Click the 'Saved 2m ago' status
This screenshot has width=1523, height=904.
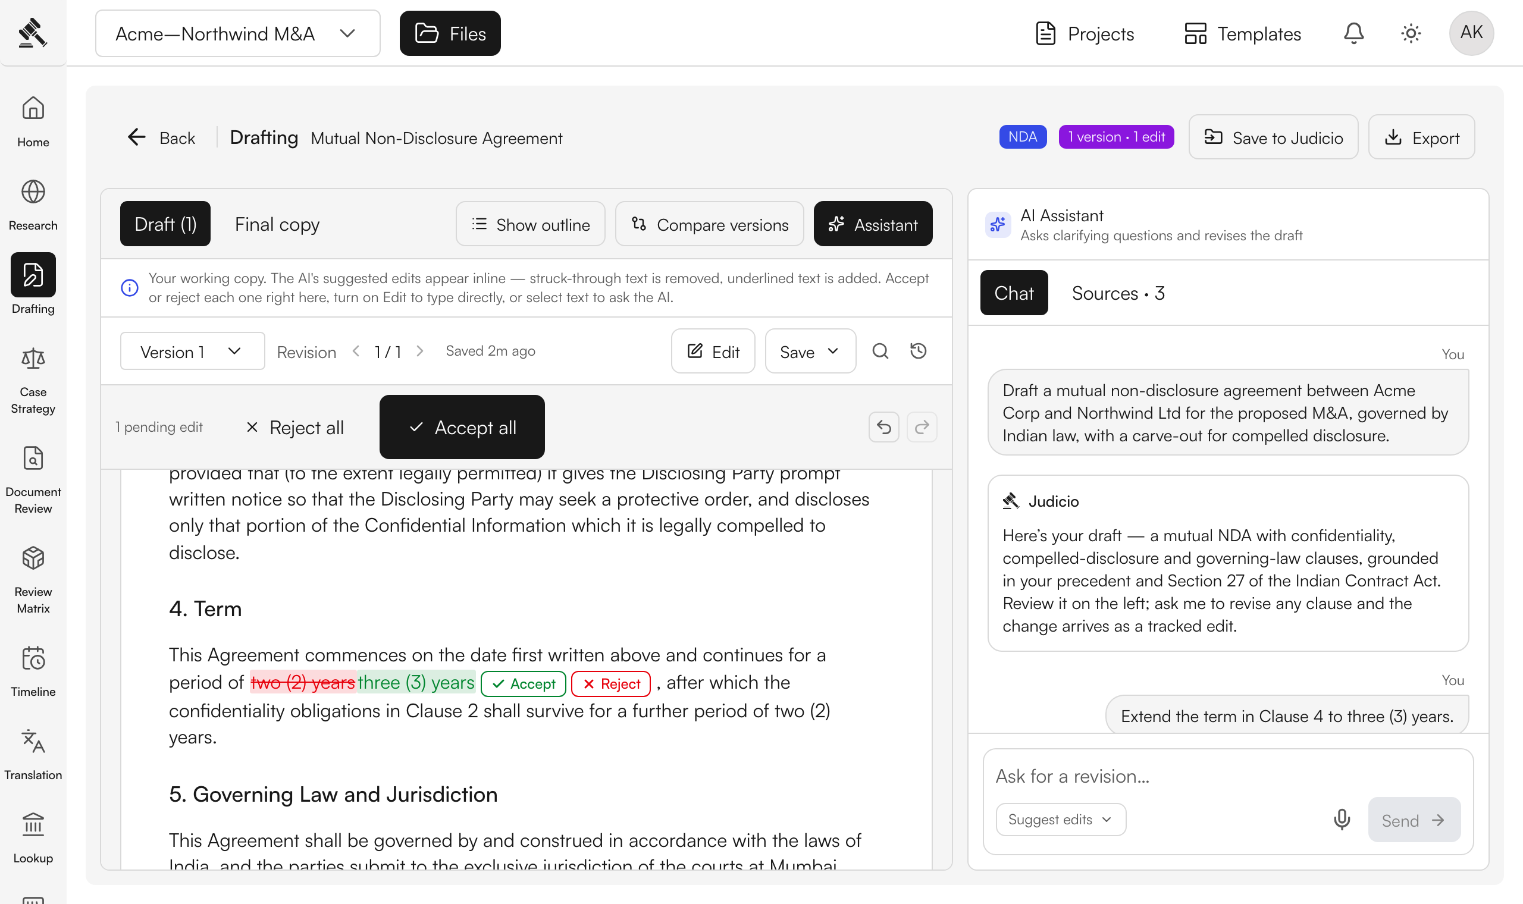(490, 351)
